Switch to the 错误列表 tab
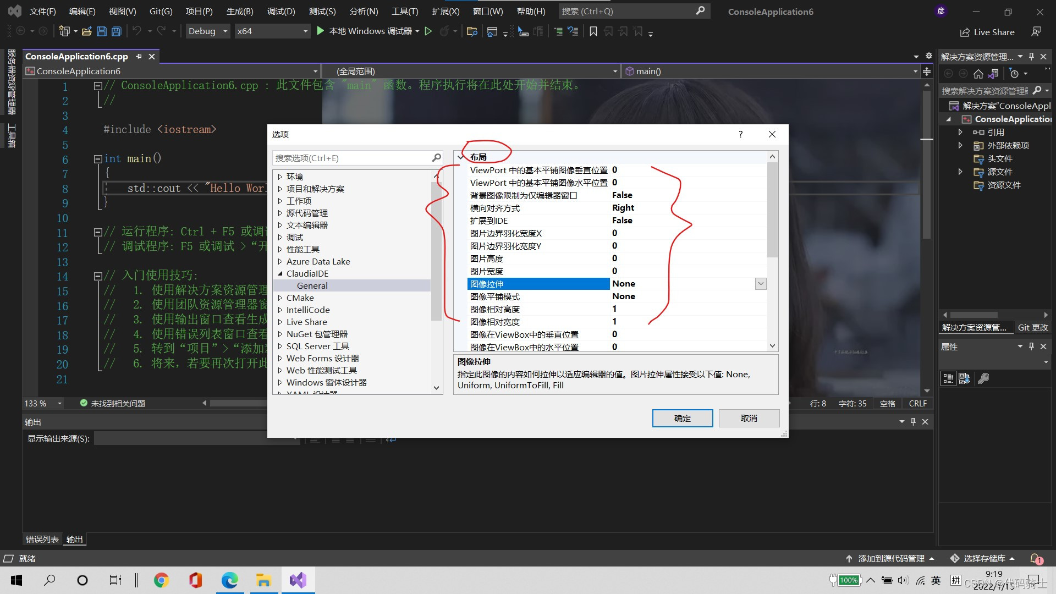Viewport: 1056px width, 594px height. pos(42,540)
